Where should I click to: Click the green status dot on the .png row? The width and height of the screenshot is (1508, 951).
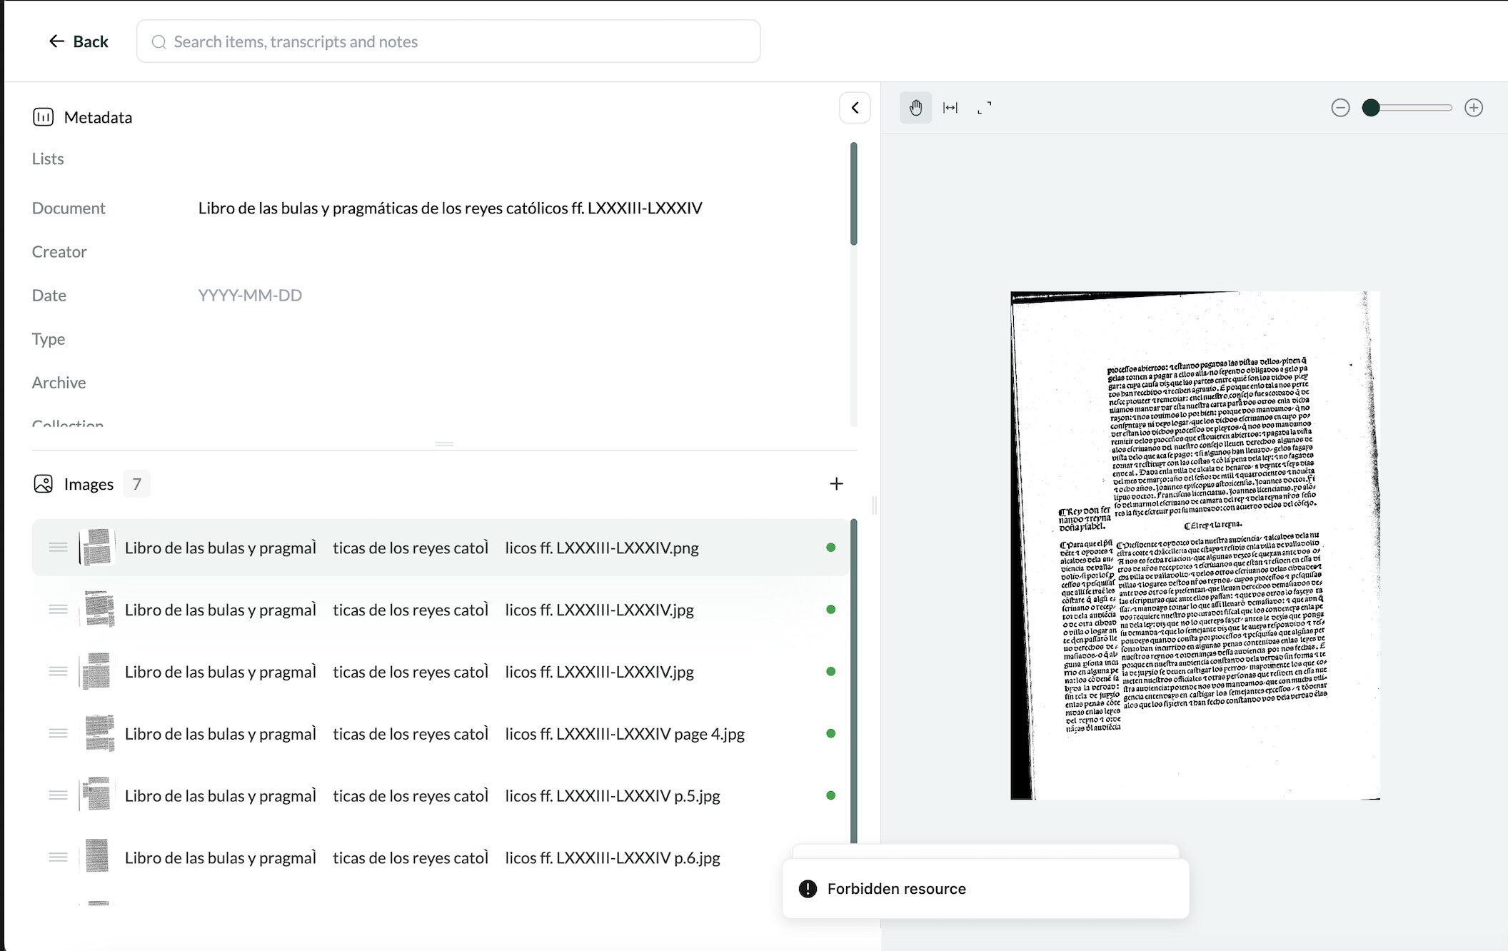tap(830, 548)
